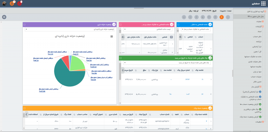
Task: Toggle maximize box on pink مانده اشخاص panel
Action: [120, 25]
